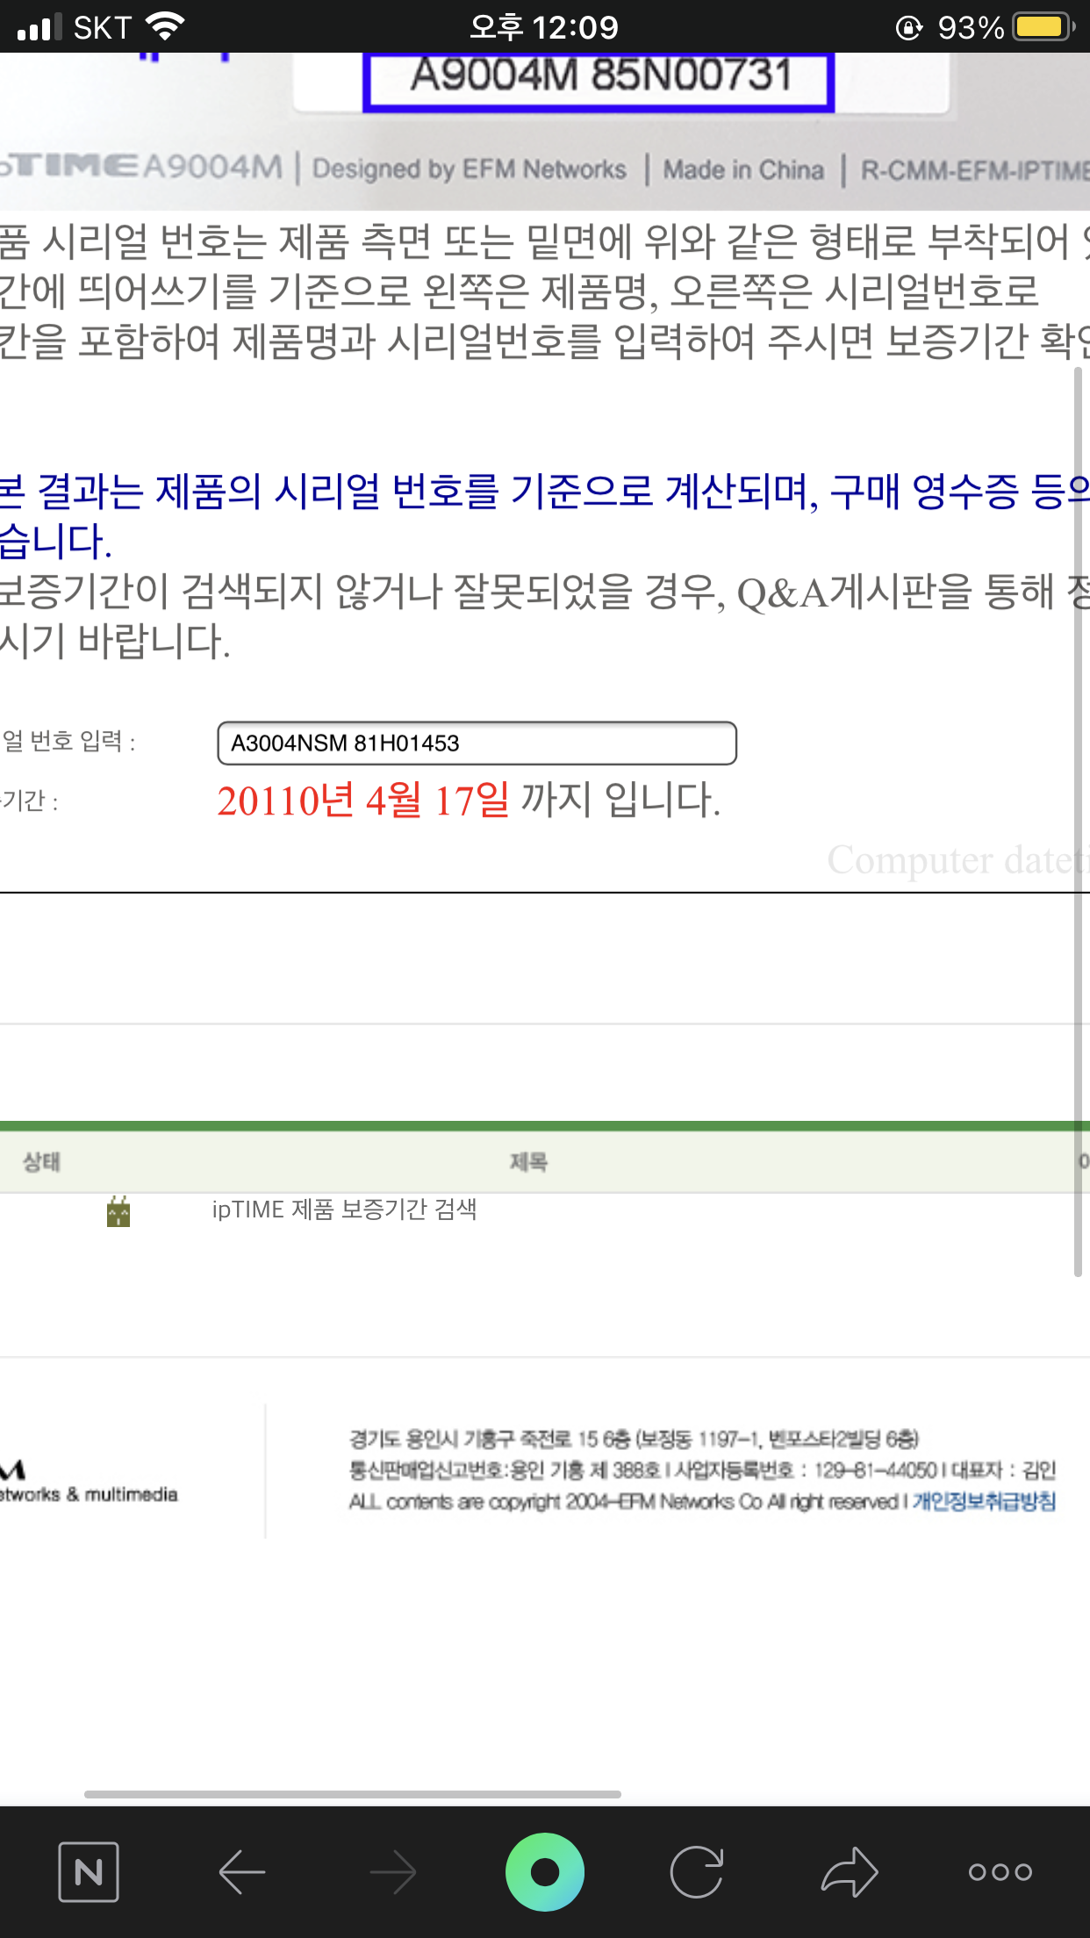Click the horizontal scrollbar above the toolbar
Viewport: 1090px width, 1938px height.
pos(353,1794)
